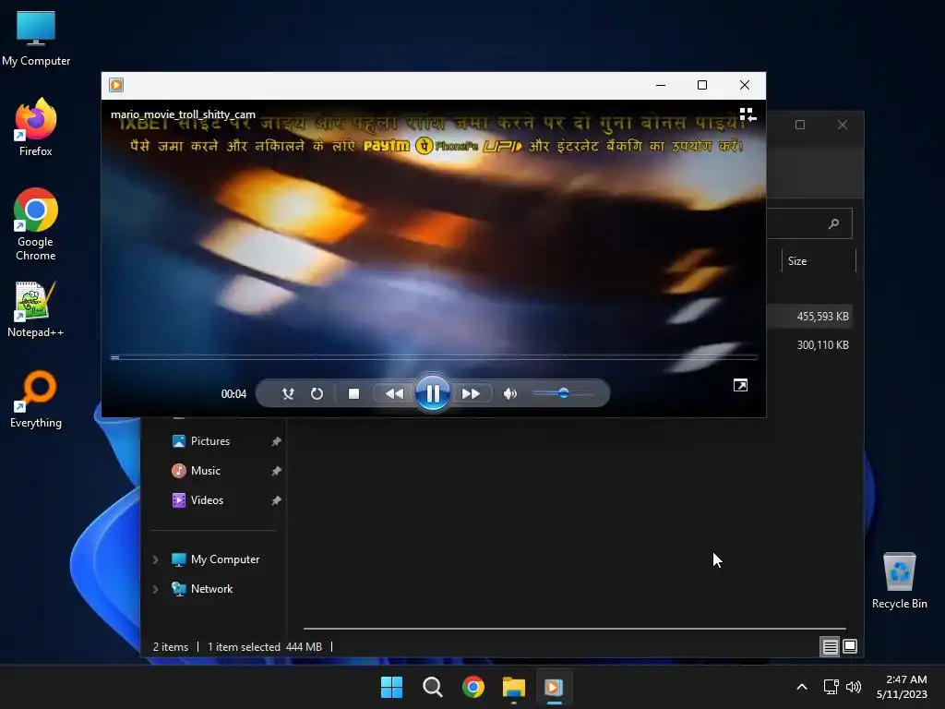Select the 455,593 KB file row
945x709 pixels.
click(809, 317)
